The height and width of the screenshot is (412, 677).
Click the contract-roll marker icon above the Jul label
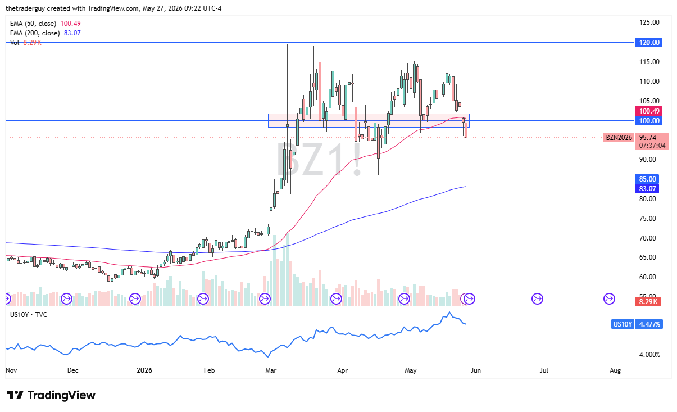click(538, 298)
